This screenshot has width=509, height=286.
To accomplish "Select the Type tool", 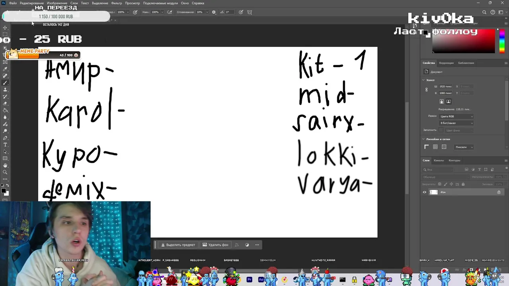I will point(5,145).
